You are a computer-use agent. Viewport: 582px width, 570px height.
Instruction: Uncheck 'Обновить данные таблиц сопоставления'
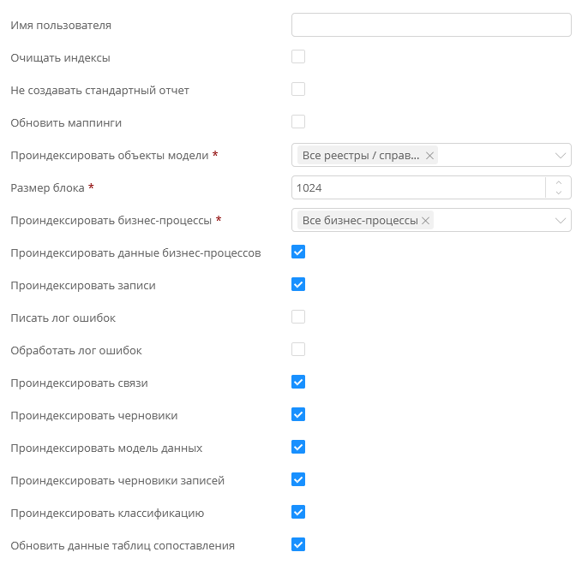pyautogui.click(x=298, y=544)
